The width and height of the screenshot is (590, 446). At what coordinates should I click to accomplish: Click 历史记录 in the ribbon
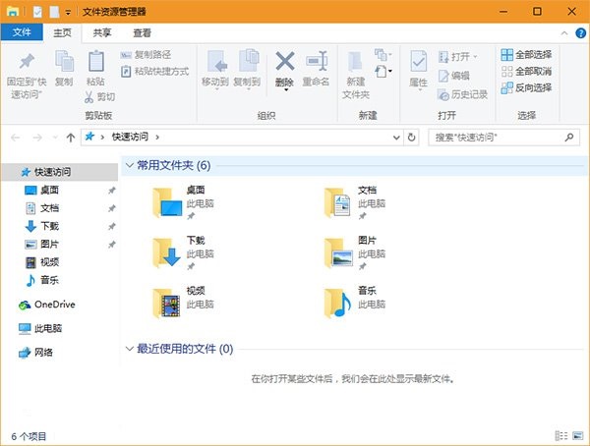(462, 94)
